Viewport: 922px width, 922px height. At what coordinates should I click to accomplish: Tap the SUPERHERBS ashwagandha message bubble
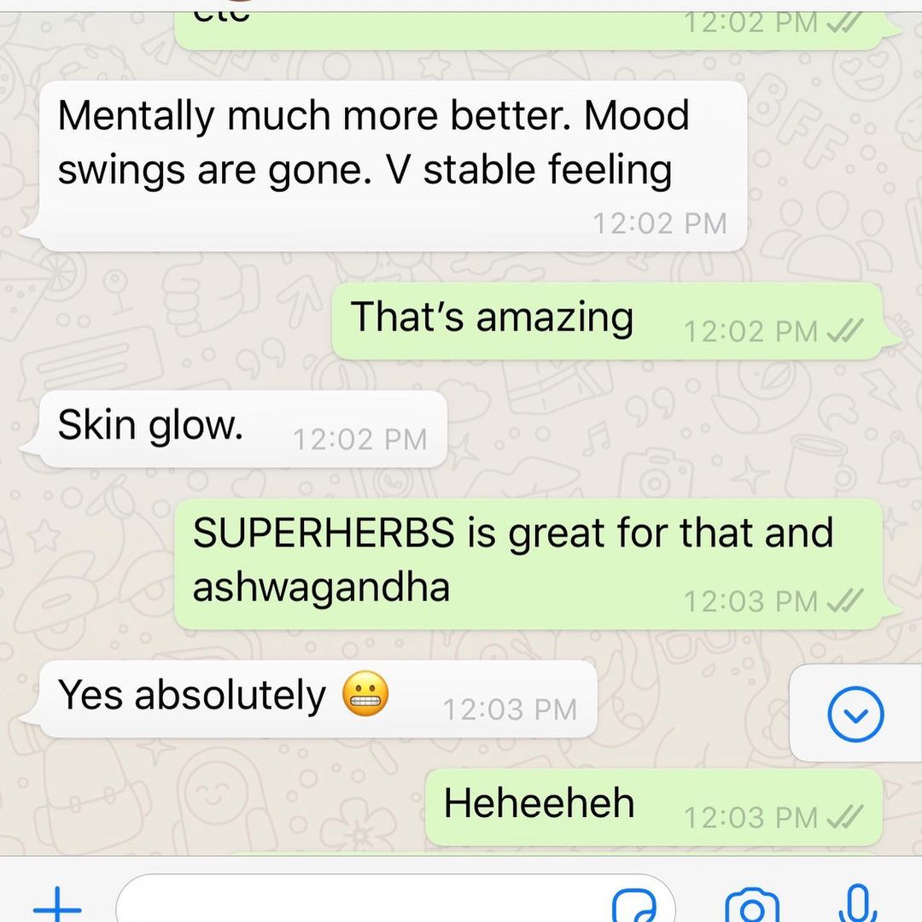[528, 564]
